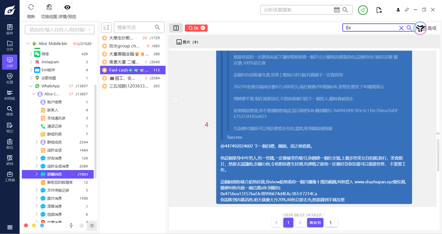Click the 高级 advanced search button
This screenshot has width=442, height=234.
tap(432, 28)
